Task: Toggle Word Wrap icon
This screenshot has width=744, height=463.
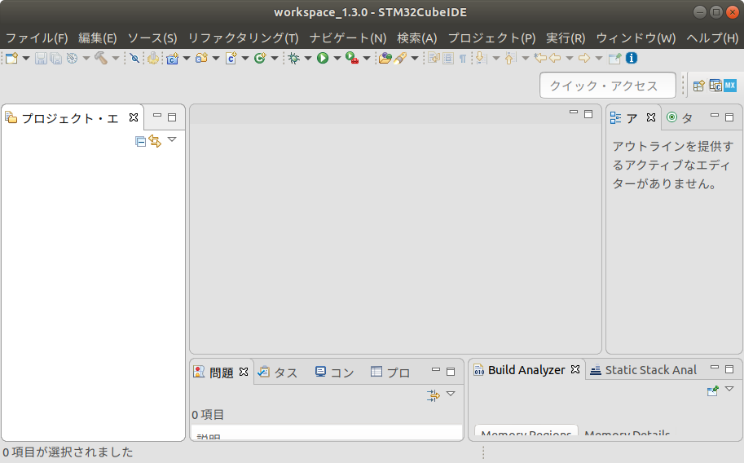Action: (434, 59)
